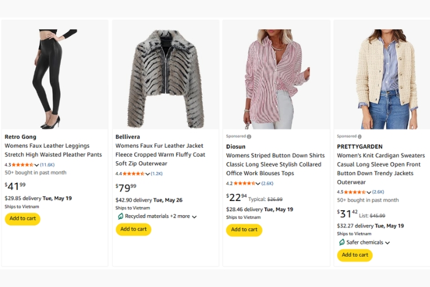Screen dimensions: 430x287
Task: Open the 11.6K reviews link
Action: coord(47,165)
